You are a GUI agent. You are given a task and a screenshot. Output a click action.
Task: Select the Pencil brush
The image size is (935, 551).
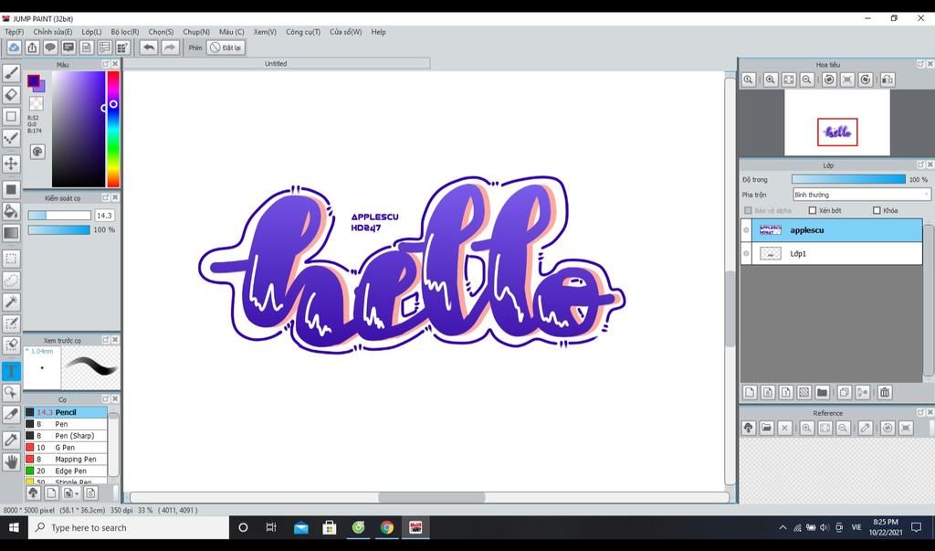66,412
